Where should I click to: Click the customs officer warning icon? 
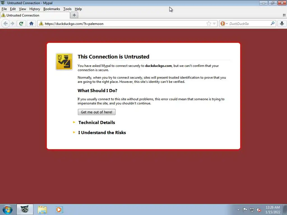(x=64, y=62)
